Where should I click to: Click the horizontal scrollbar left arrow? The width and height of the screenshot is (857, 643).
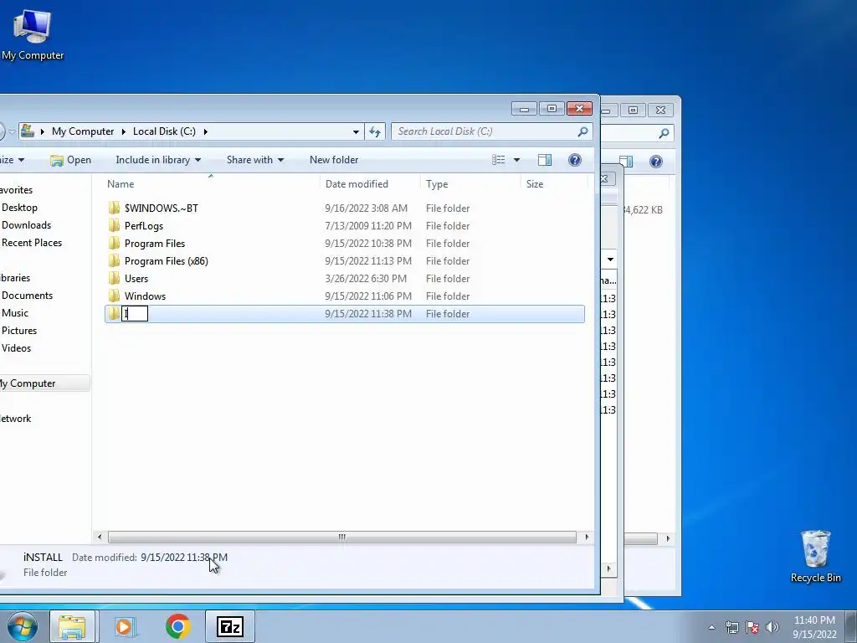point(100,537)
